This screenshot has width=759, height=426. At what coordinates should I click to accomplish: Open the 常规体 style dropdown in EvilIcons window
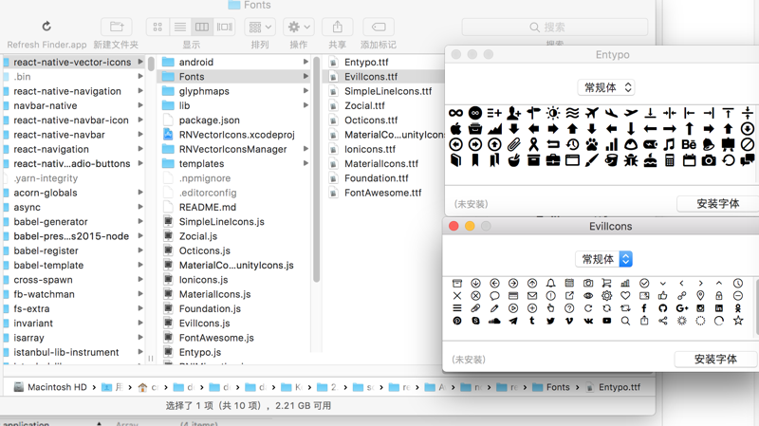pyautogui.click(x=603, y=259)
